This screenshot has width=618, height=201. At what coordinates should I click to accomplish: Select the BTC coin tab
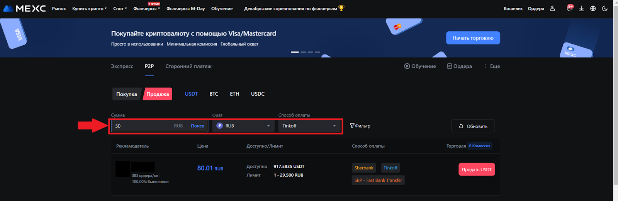pyautogui.click(x=214, y=94)
